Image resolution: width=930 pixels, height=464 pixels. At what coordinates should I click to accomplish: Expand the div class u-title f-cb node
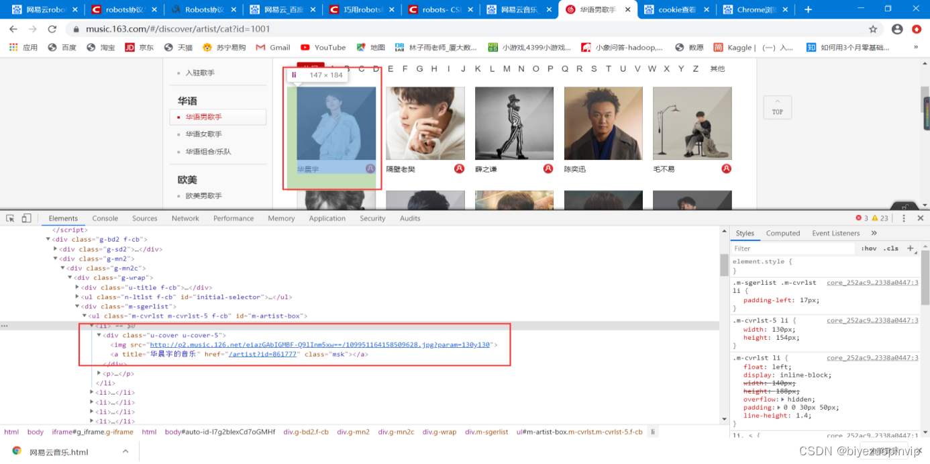78,287
